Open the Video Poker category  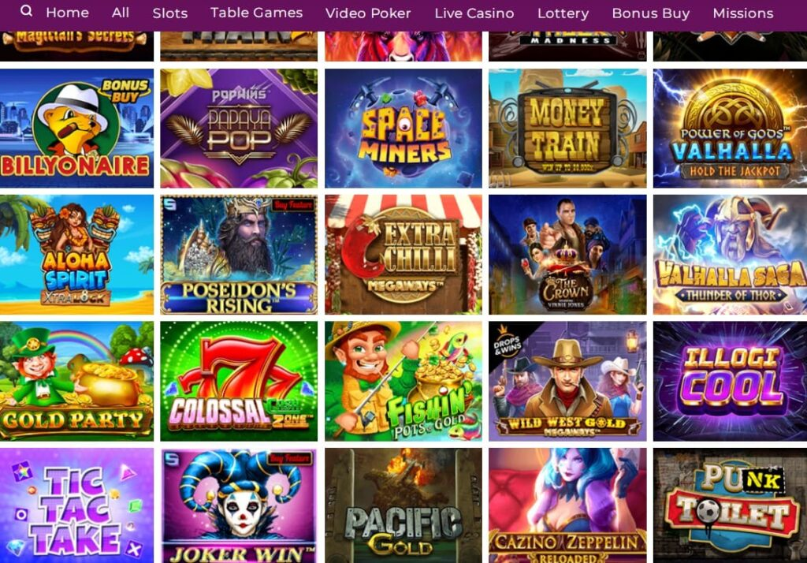[x=368, y=13]
